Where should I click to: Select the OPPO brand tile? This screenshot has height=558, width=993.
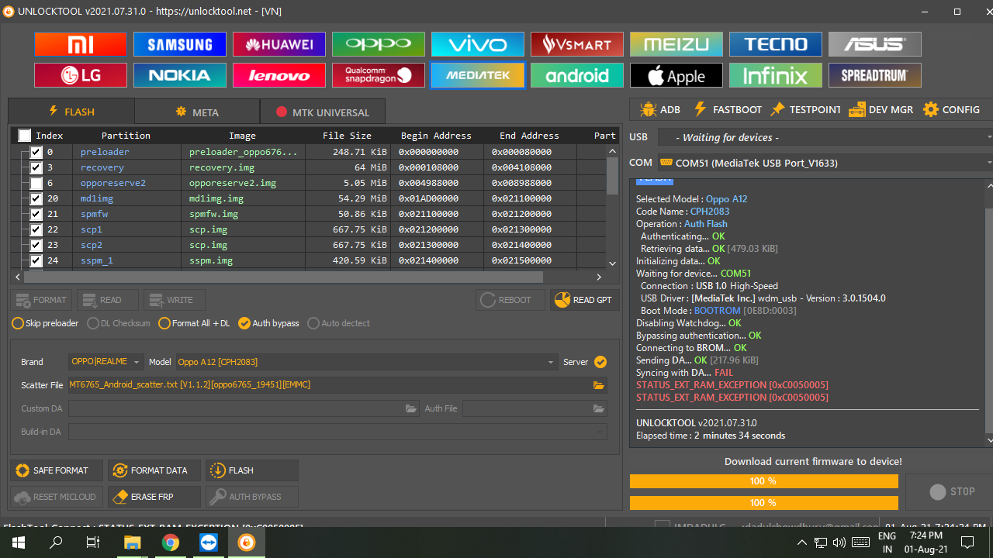[379, 44]
